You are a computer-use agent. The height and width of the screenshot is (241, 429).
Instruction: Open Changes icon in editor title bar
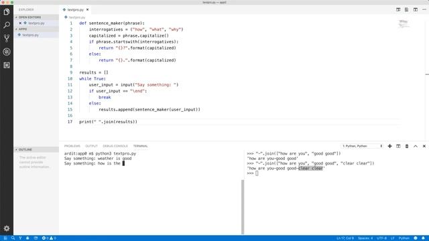(x=398, y=9)
